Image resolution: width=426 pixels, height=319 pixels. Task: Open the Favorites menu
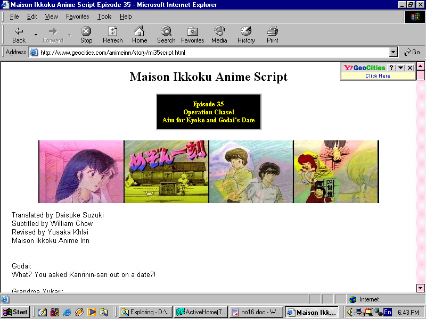pos(77,16)
